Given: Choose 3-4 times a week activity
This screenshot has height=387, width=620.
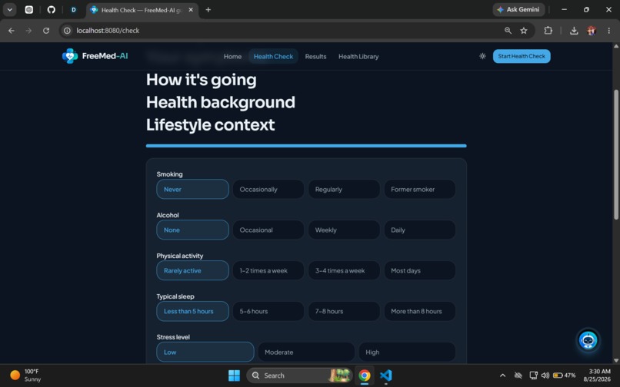Looking at the screenshot, I should (344, 270).
